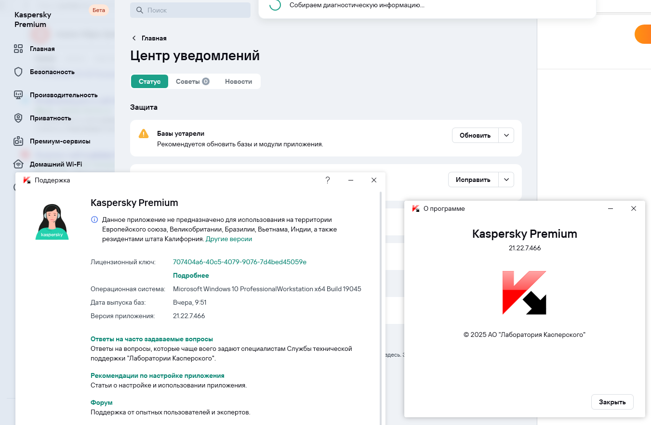Click the Исправить button

[x=473, y=180]
